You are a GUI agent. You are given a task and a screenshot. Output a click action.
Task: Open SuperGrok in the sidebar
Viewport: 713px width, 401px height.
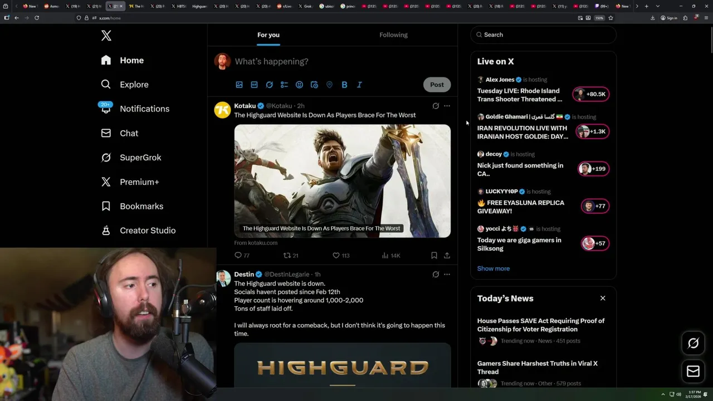tap(131, 158)
